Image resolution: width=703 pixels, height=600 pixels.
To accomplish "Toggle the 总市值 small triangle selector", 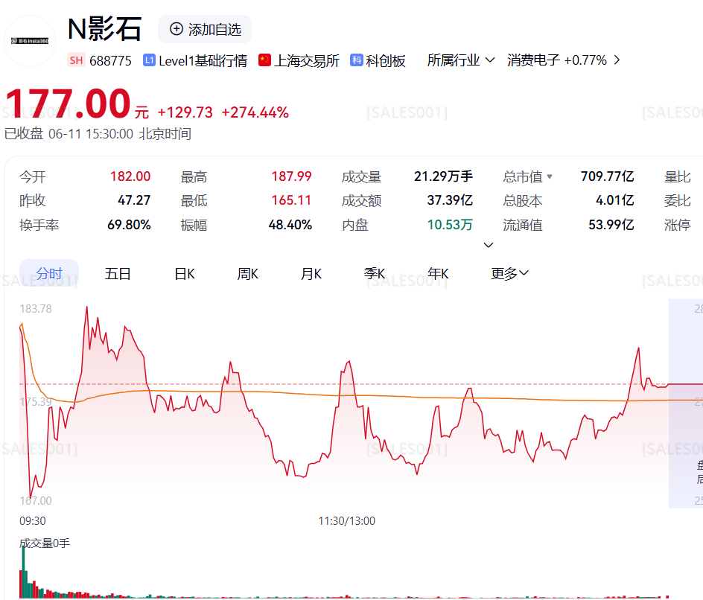I will point(550,177).
